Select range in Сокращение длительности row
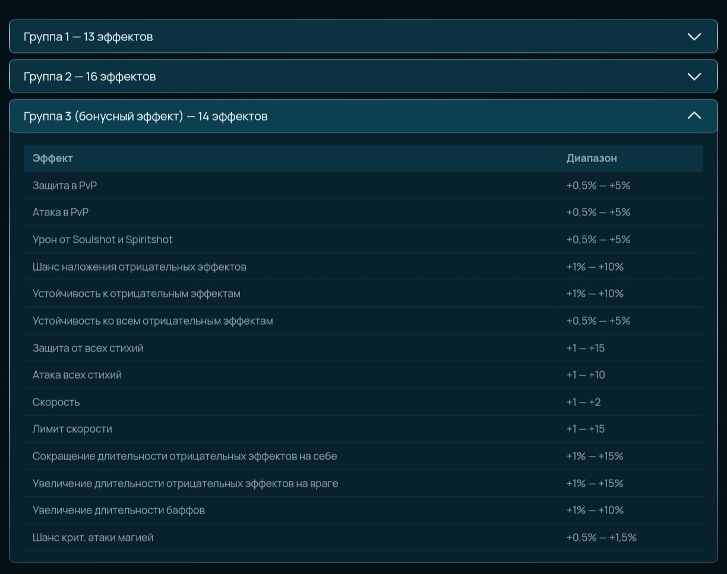The width and height of the screenshot is (727, 574). 595,456
